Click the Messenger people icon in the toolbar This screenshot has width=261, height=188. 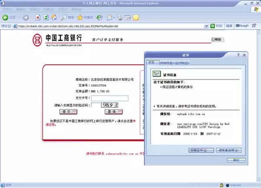[x=110, y=17]
